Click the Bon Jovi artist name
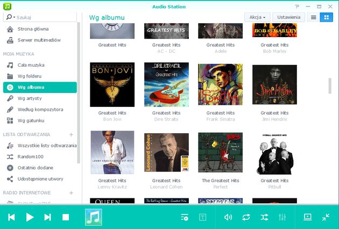This screenshot has height=229, width=339. point(112,119)
